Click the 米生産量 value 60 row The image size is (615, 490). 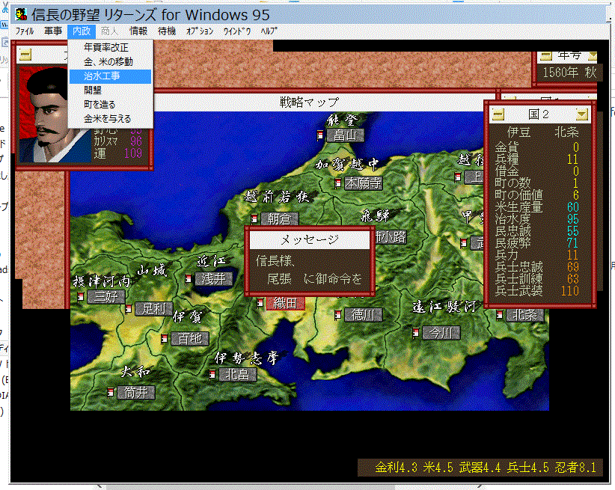point(537,207)
